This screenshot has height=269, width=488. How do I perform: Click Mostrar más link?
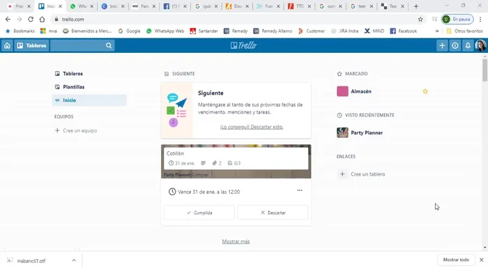[x=236, y=241]
